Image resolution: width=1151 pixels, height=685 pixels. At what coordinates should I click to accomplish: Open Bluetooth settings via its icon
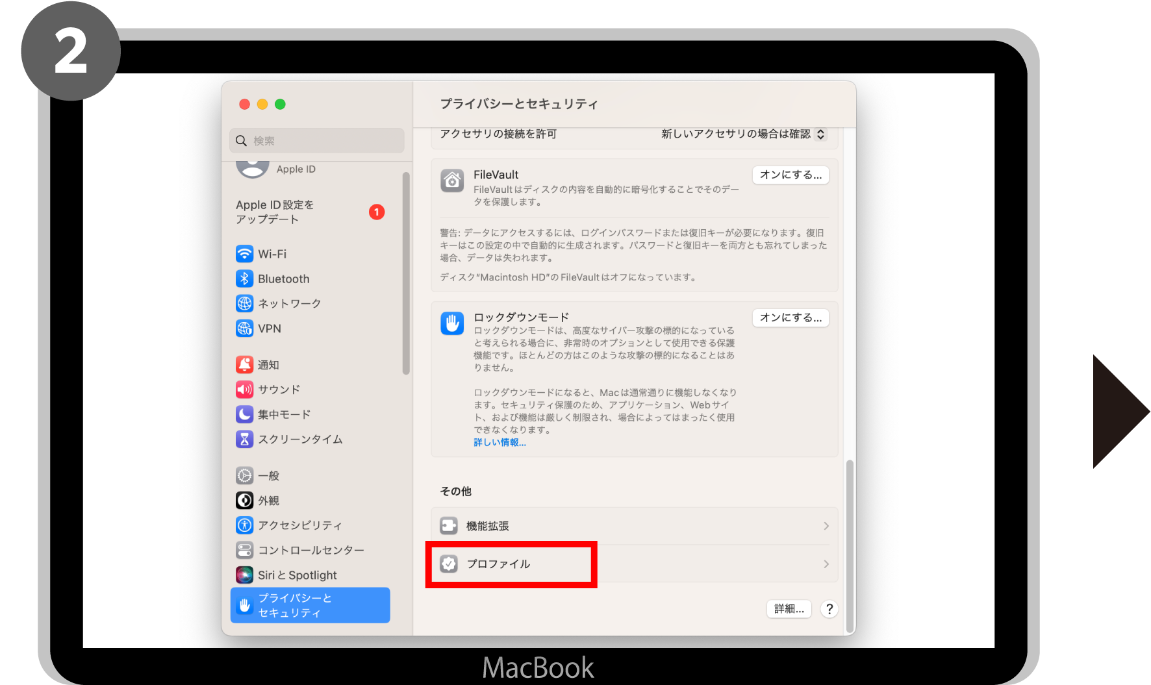point(244,279)
